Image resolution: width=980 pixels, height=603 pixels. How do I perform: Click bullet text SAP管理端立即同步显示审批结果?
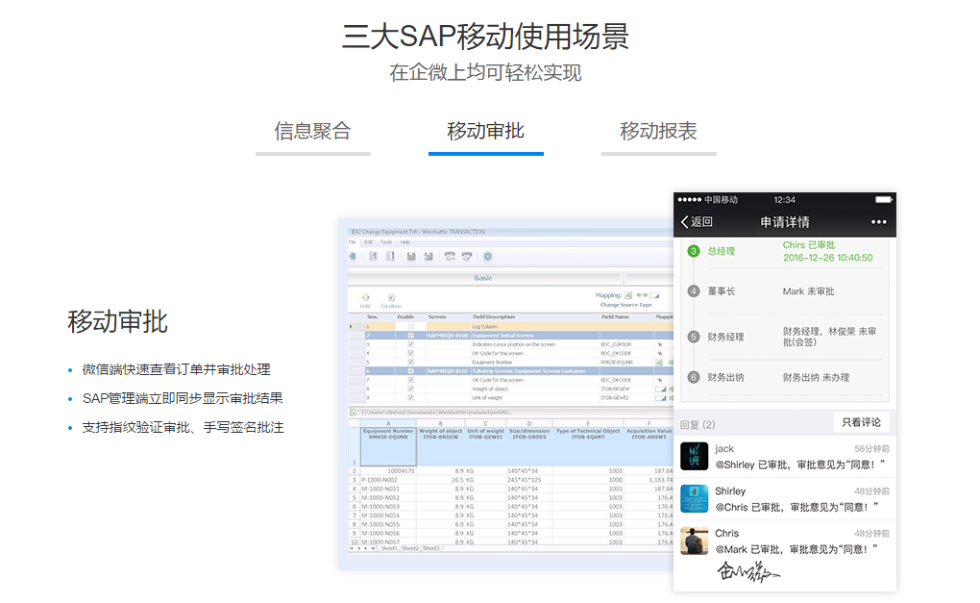click(183, 398)
